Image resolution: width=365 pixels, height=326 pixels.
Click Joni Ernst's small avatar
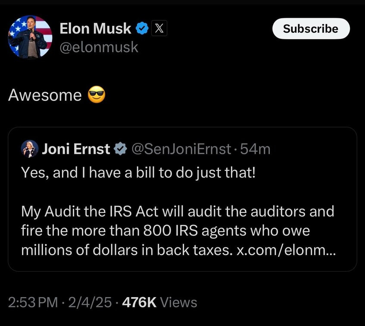pos(30,149)
